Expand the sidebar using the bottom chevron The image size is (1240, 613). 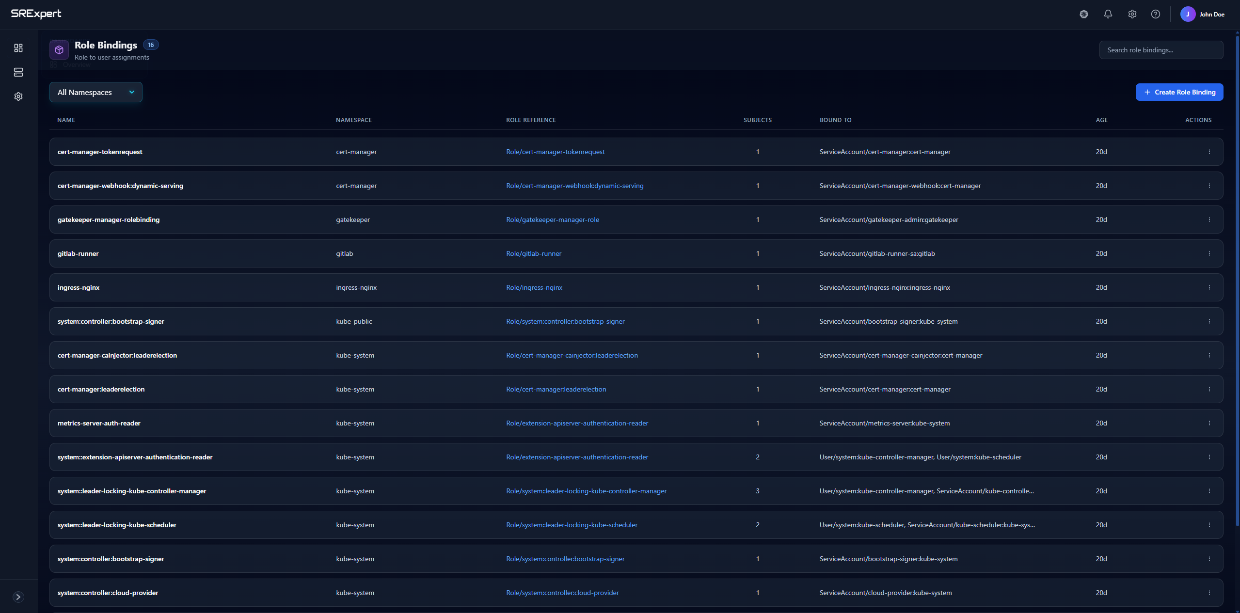click(x=18, y=597)
